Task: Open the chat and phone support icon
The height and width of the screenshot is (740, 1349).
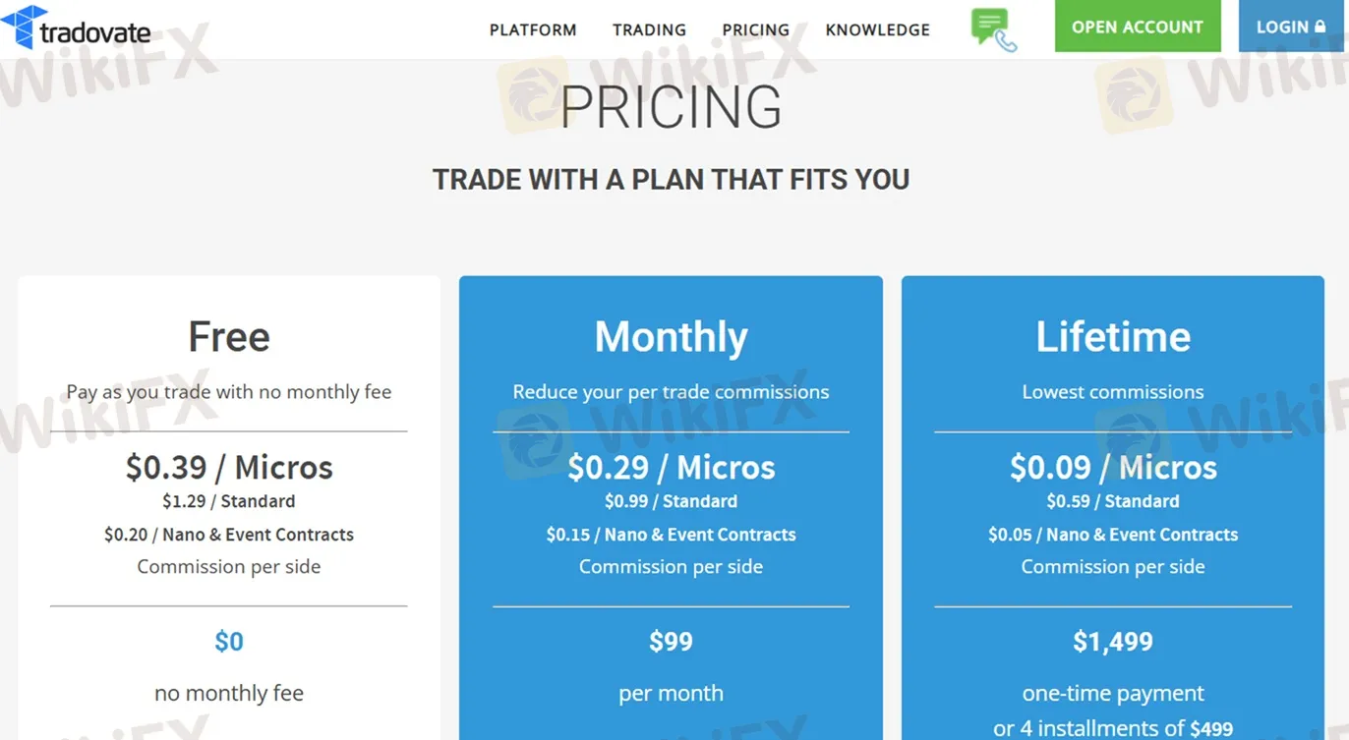Action: [x=993, y=28]
